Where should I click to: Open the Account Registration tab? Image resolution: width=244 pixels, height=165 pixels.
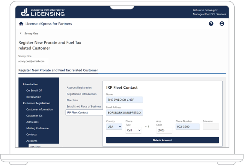point(79,88)
